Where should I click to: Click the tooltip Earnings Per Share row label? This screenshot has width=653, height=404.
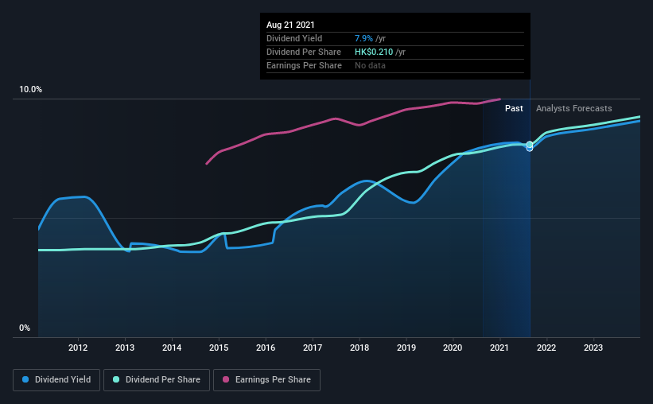click(x=304, y=65)
